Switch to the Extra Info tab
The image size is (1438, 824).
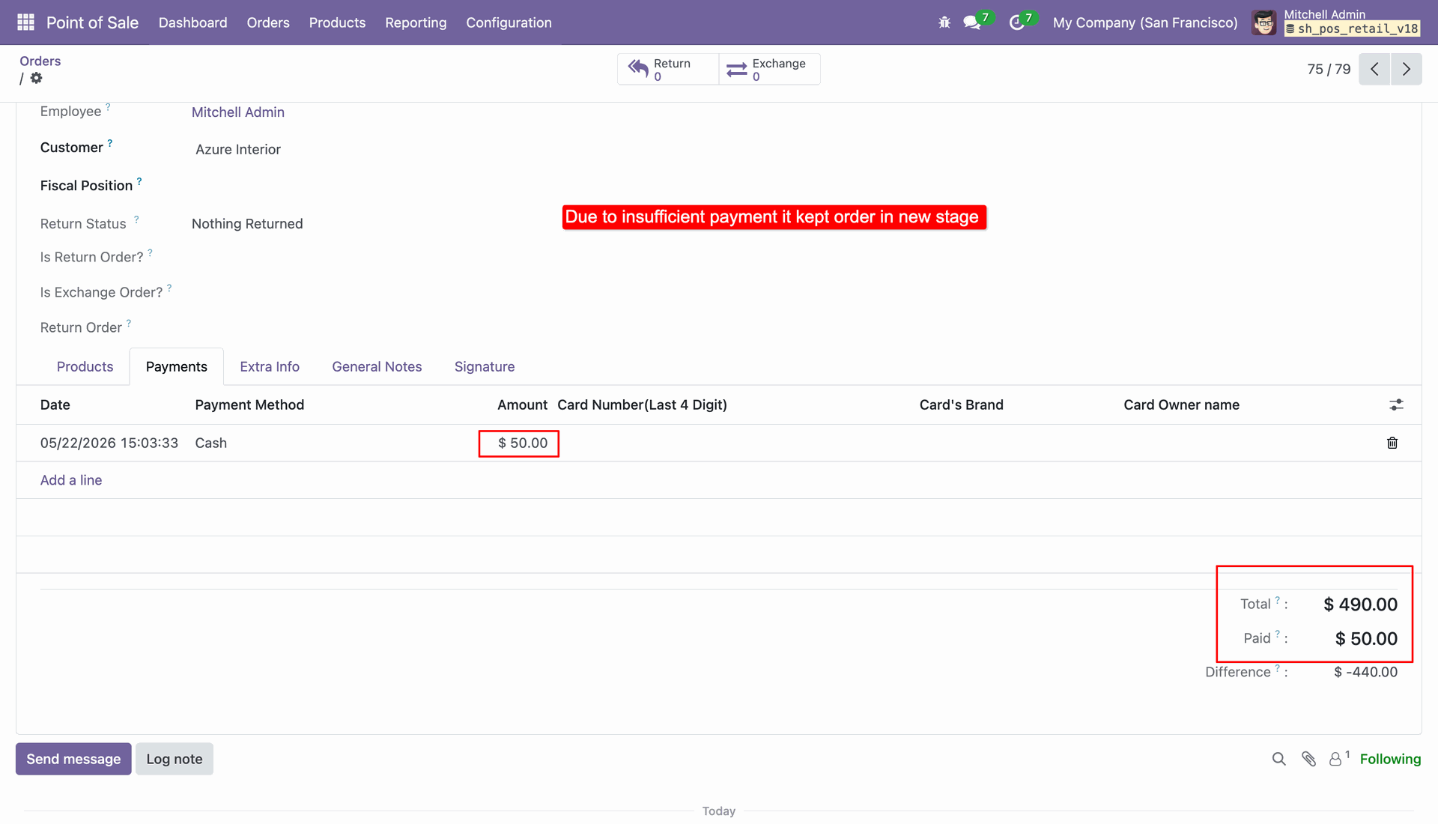point(270,366)
